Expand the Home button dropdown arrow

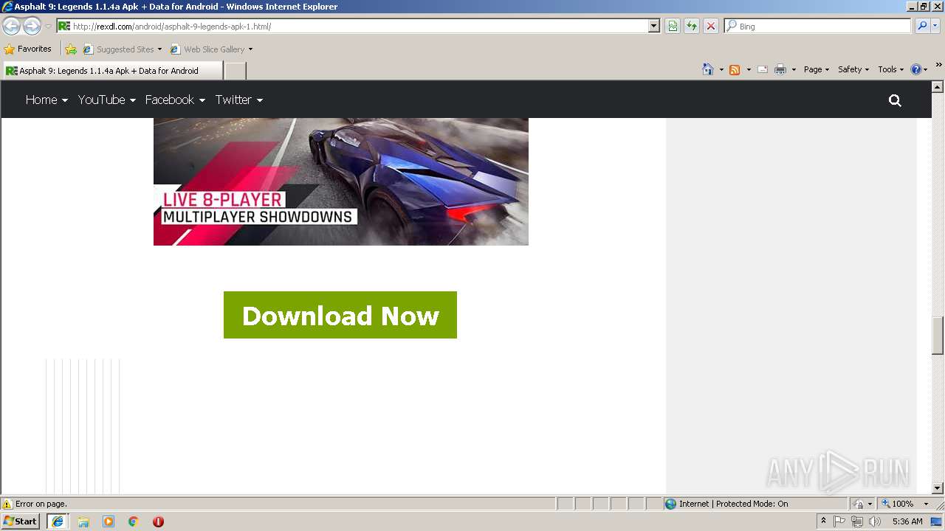pos(721,69)
